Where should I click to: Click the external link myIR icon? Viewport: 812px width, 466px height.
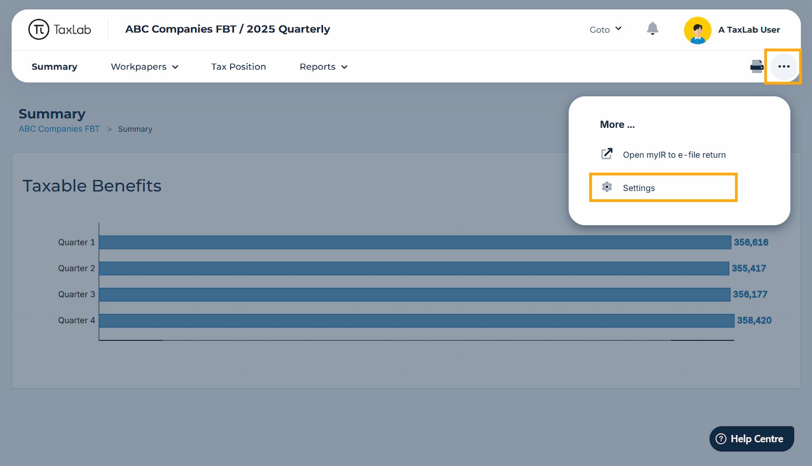pos(607,154)
